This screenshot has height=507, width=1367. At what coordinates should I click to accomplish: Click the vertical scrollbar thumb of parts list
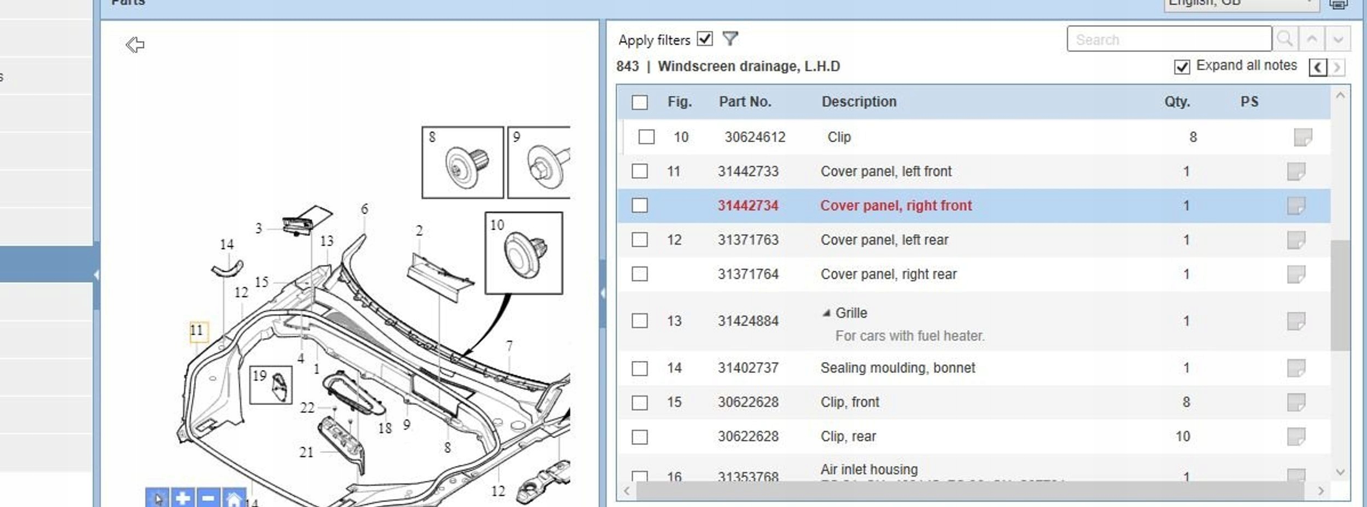pyautogui.click(x=1340, y=295)
